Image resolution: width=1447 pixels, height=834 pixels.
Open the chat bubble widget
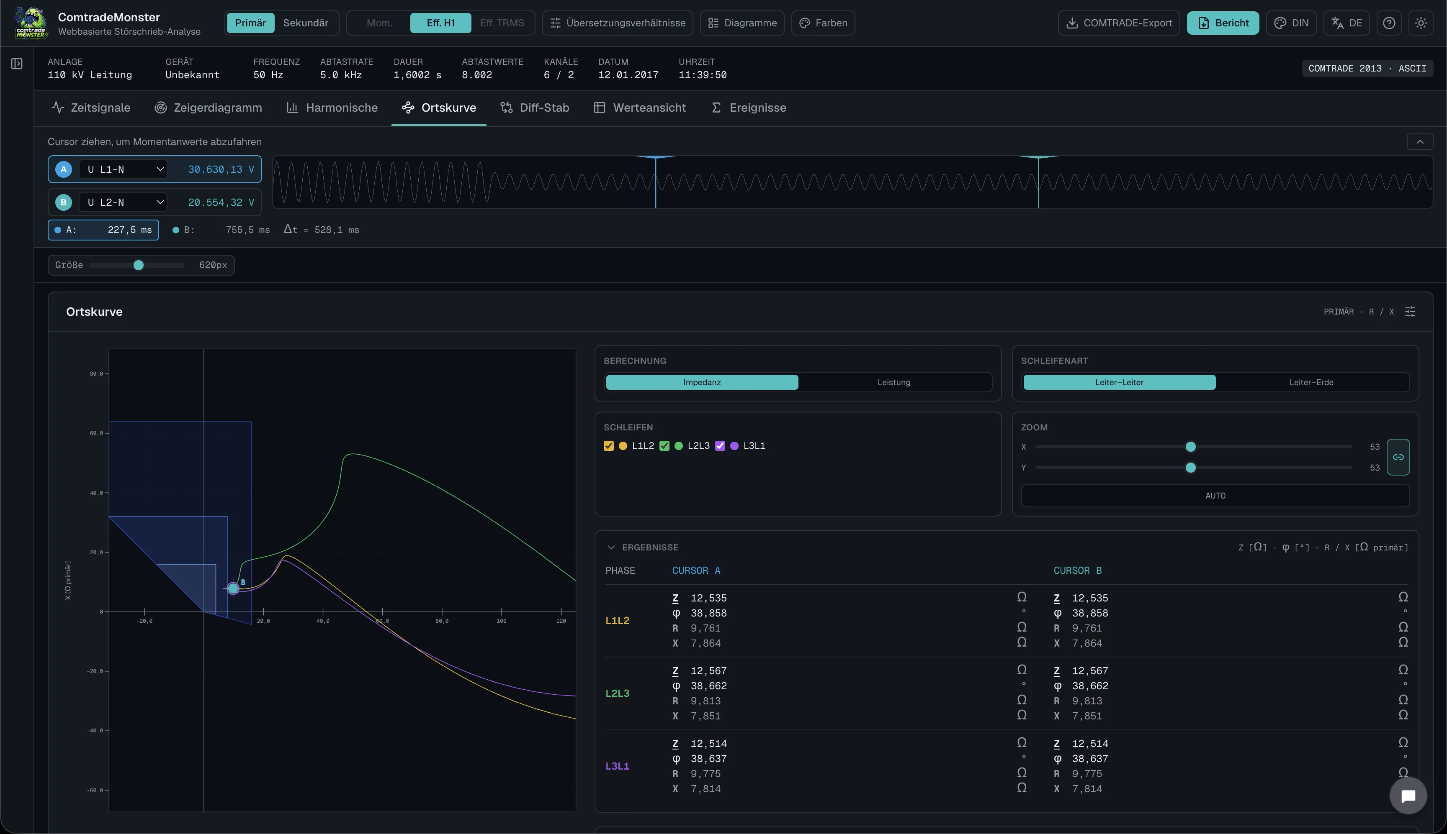pyautogui.click(x=1408, y=796)
